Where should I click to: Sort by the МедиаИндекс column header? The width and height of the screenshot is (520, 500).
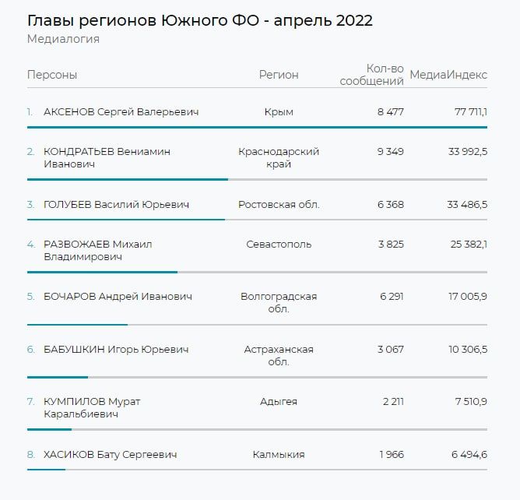(x=448, y=75)
